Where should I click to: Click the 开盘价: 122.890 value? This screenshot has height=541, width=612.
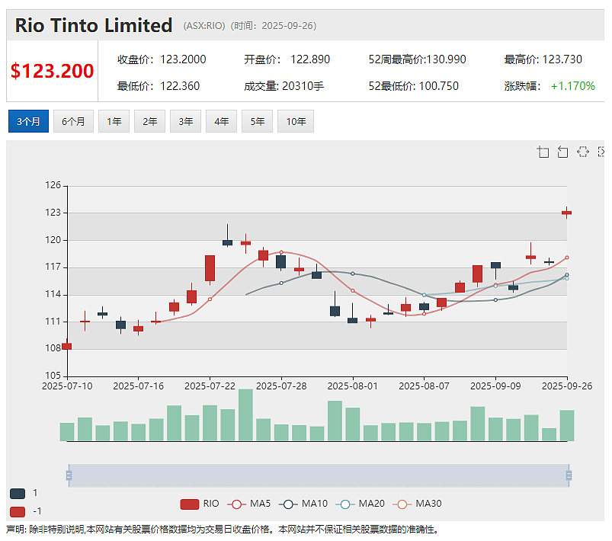pos(287,59)
